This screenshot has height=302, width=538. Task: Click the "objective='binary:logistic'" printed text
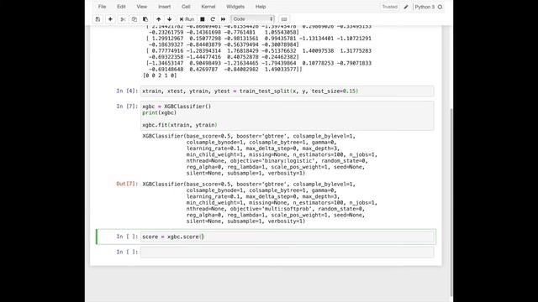pos(272,161)
